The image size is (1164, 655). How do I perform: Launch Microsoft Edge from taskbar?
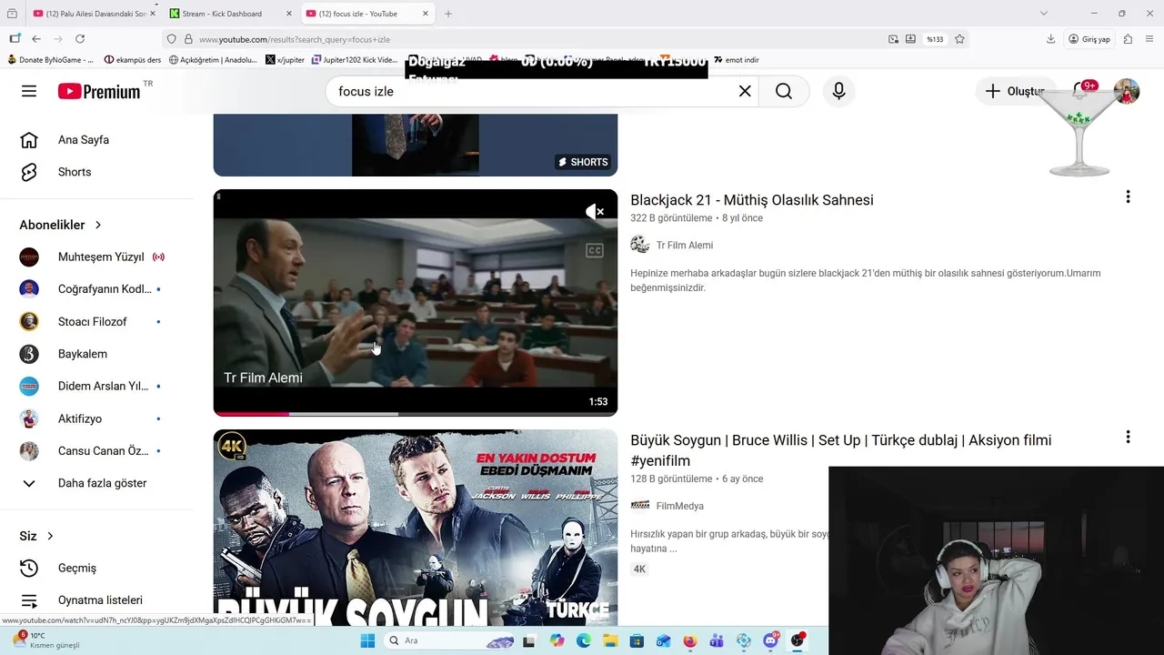pyautogui.click(x=583, y=640)
